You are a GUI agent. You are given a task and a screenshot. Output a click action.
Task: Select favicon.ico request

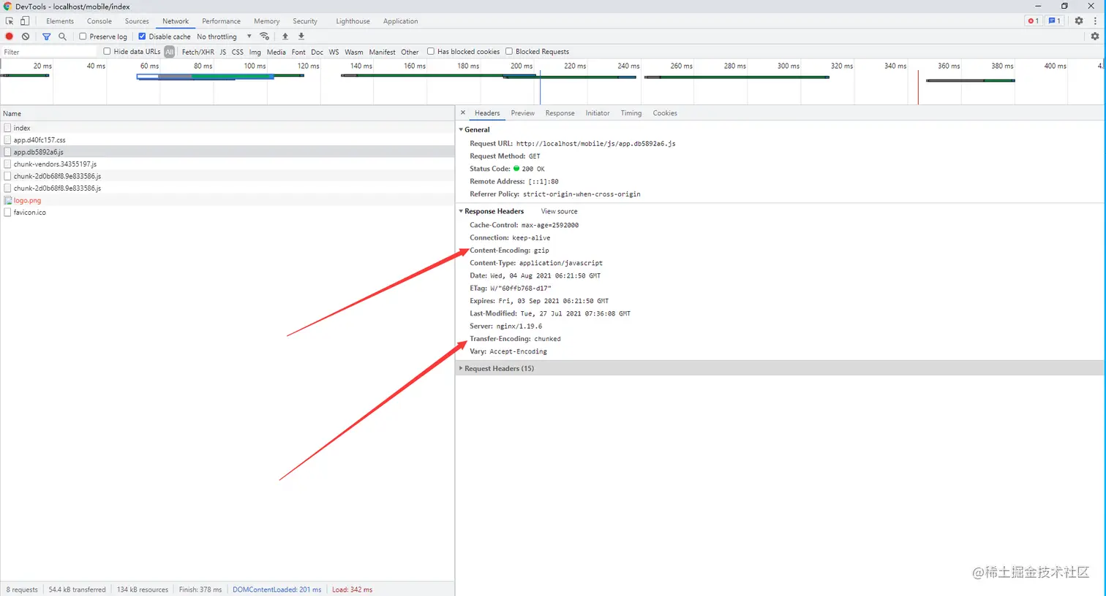point(227,213)
